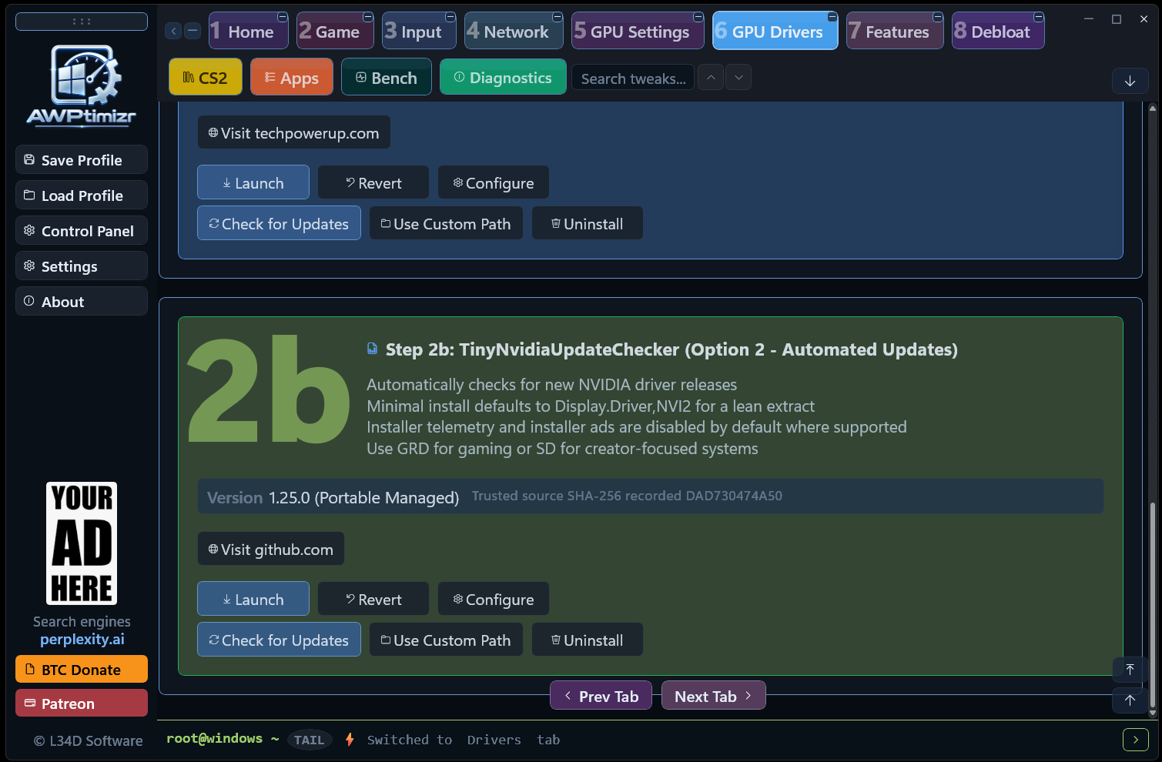Revert in the techpowerup card

pos(373,182)
